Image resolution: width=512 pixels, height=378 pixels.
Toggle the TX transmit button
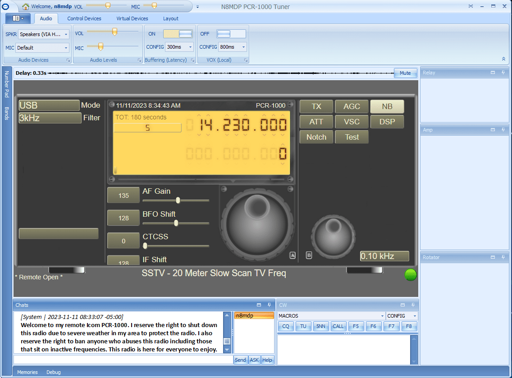point(316,106)
